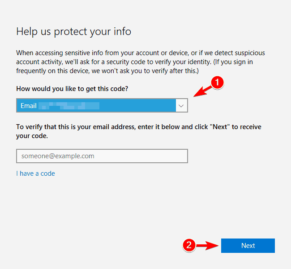Click the red circle marked 1
This screenshot has width=291, height=269.
[x=217, y=83]
